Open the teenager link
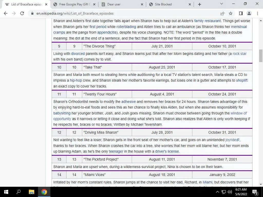Viewport: 263px width, 197px height. click(116, 151)
